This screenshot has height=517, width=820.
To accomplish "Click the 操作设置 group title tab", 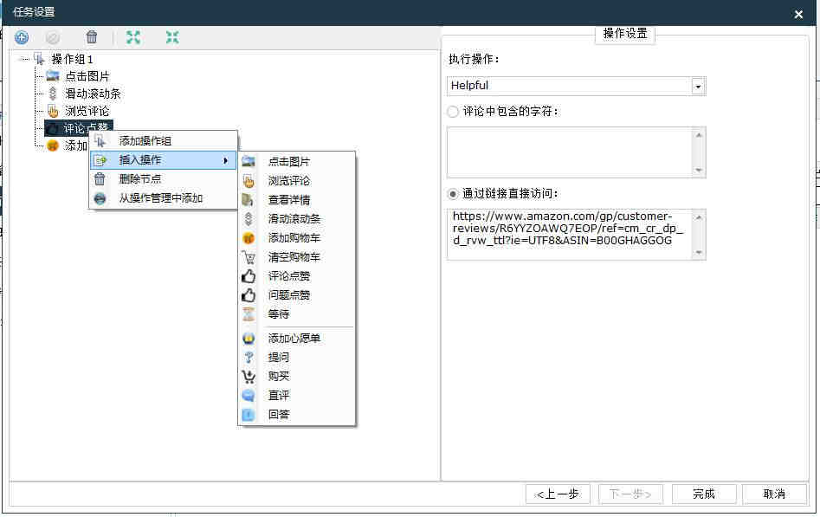I will tap(625, 34).
